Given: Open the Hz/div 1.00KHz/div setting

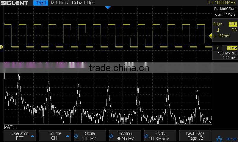Looking at the screenshot, I should tap(160, 136).
